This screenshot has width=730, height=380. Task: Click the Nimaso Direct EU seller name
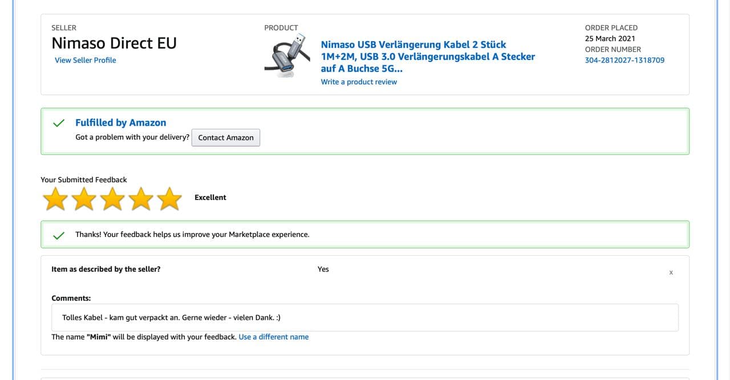(114, 43)
